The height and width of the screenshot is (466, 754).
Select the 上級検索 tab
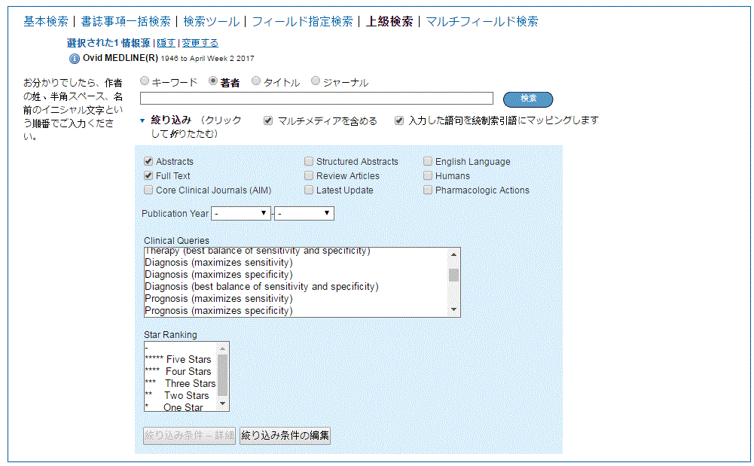pos(389,22)
